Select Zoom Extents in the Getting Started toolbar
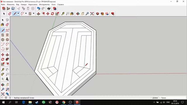Screen dimensions: 187x105 pos(92,14)
